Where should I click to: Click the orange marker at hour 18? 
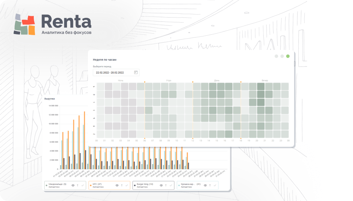(241, 82)
